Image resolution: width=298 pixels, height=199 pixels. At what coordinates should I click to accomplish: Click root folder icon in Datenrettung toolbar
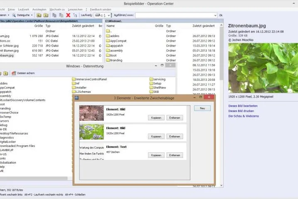[x=5, y=73]
